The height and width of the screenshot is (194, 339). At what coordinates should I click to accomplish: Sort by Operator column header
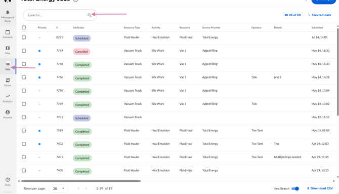coord(257,28)
